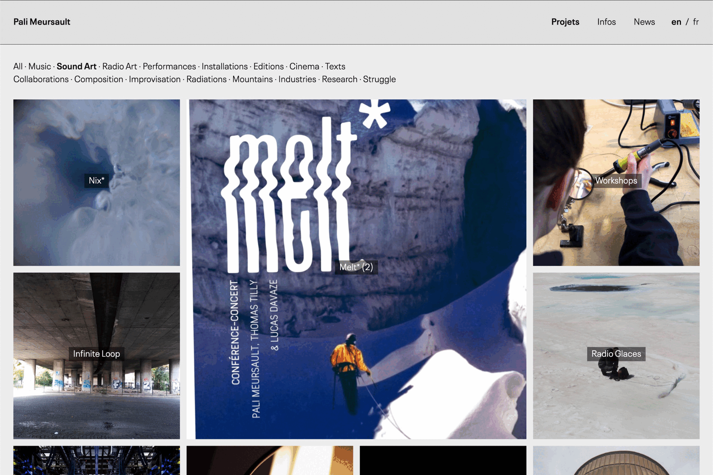This screenshot has width=713, height=475.
Task: Switch language to fr
Action: [x=696, y=22]
